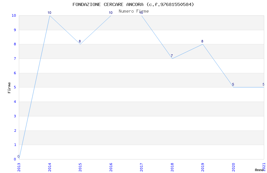Click the y-axis tick value 6
This screenshot has height=173, width=267.
(15, 73)
